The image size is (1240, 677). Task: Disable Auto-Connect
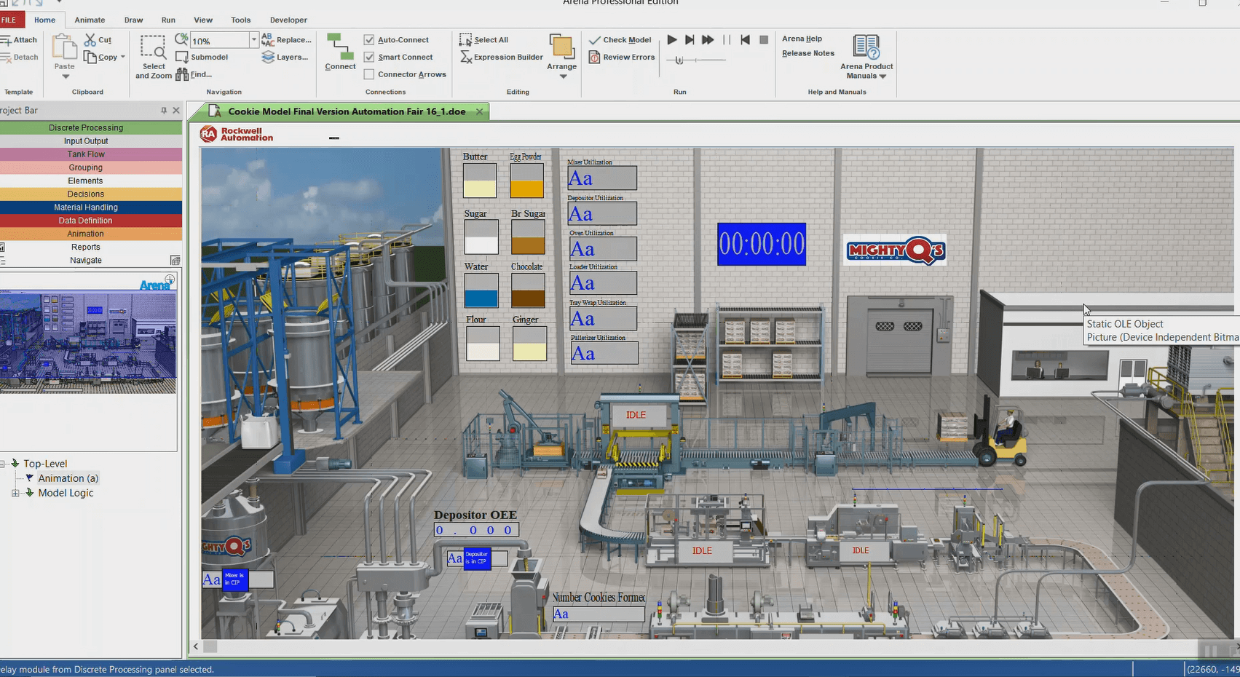click(368, 39)
